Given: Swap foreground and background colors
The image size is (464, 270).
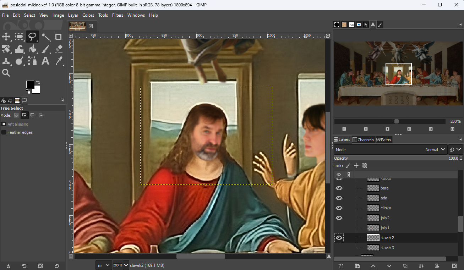Looking at the screenshot, I should [38, 82].
